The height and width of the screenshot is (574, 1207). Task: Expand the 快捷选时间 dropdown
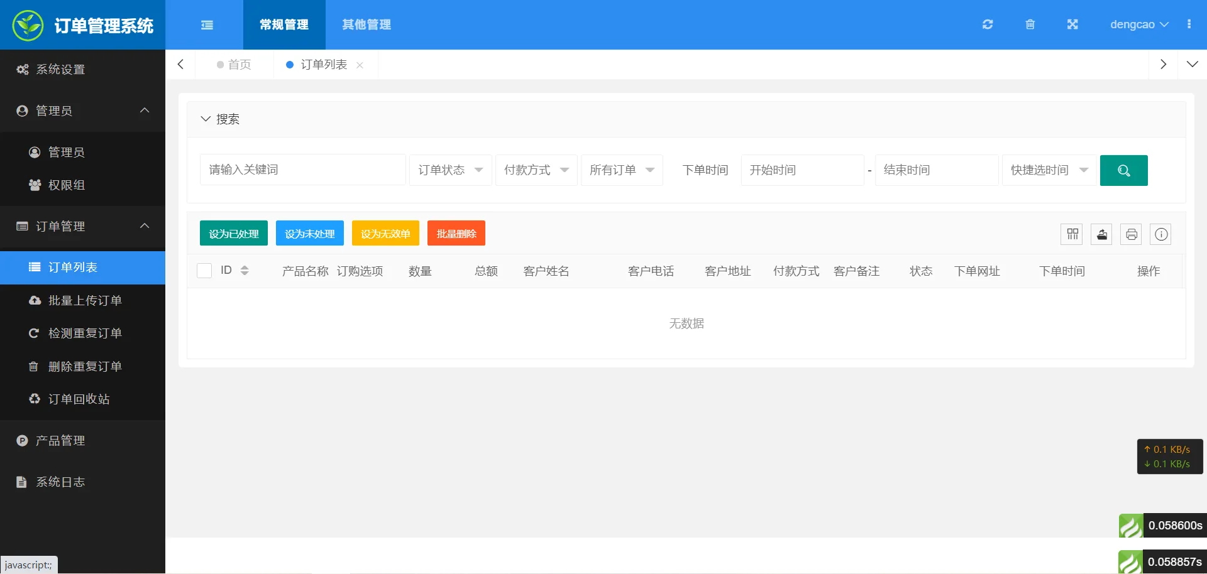(1049, 170)
